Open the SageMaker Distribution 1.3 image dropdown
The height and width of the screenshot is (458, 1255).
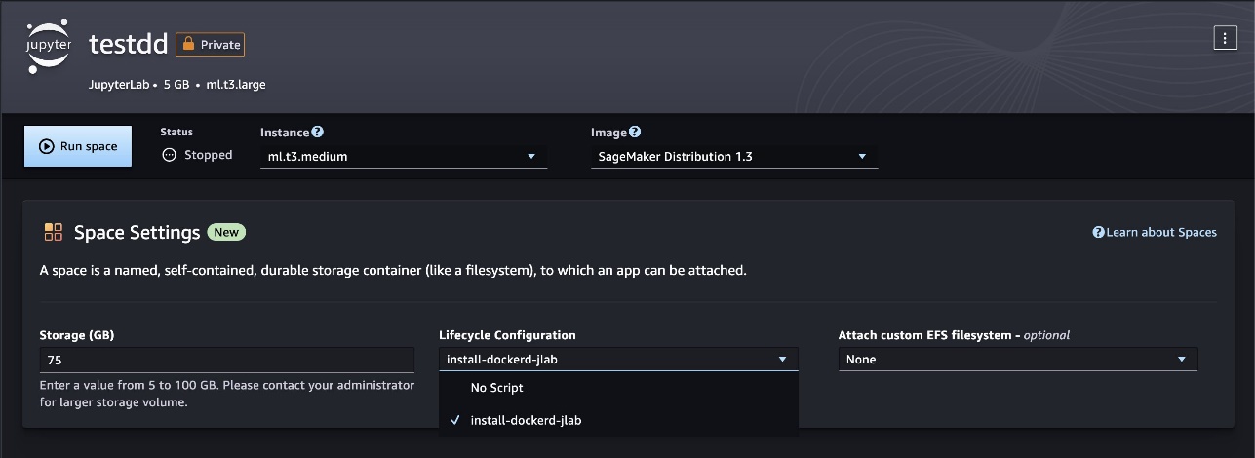[734, 156]
